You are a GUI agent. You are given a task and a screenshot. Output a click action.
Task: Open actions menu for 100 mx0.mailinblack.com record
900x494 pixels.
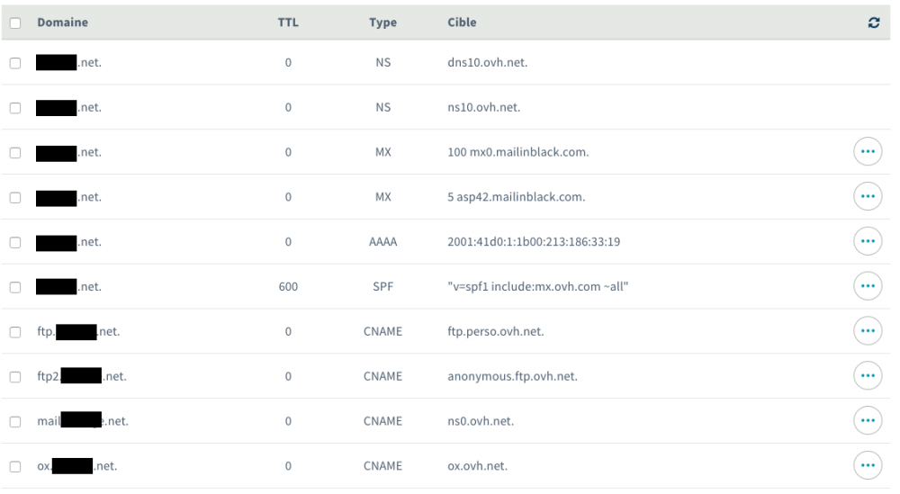867,152
